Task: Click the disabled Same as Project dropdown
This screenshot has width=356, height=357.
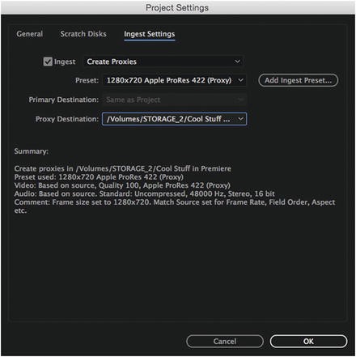Action: point(174,100)
